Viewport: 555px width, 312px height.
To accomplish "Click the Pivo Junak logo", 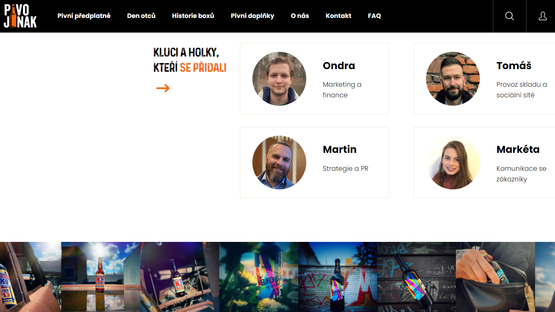I will (20, 16).
